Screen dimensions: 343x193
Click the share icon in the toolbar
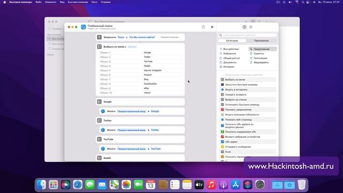(203, 27)
